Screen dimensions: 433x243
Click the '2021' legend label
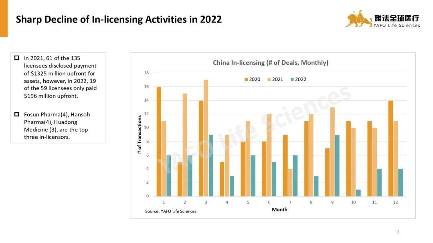pyautogui.click(x=277, y=80)
